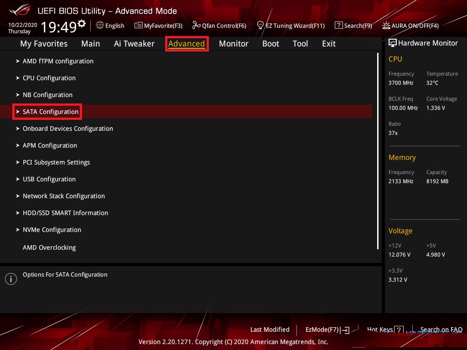Click the 10/22/2020 date text
467x350 pixels.
[23, 25]
